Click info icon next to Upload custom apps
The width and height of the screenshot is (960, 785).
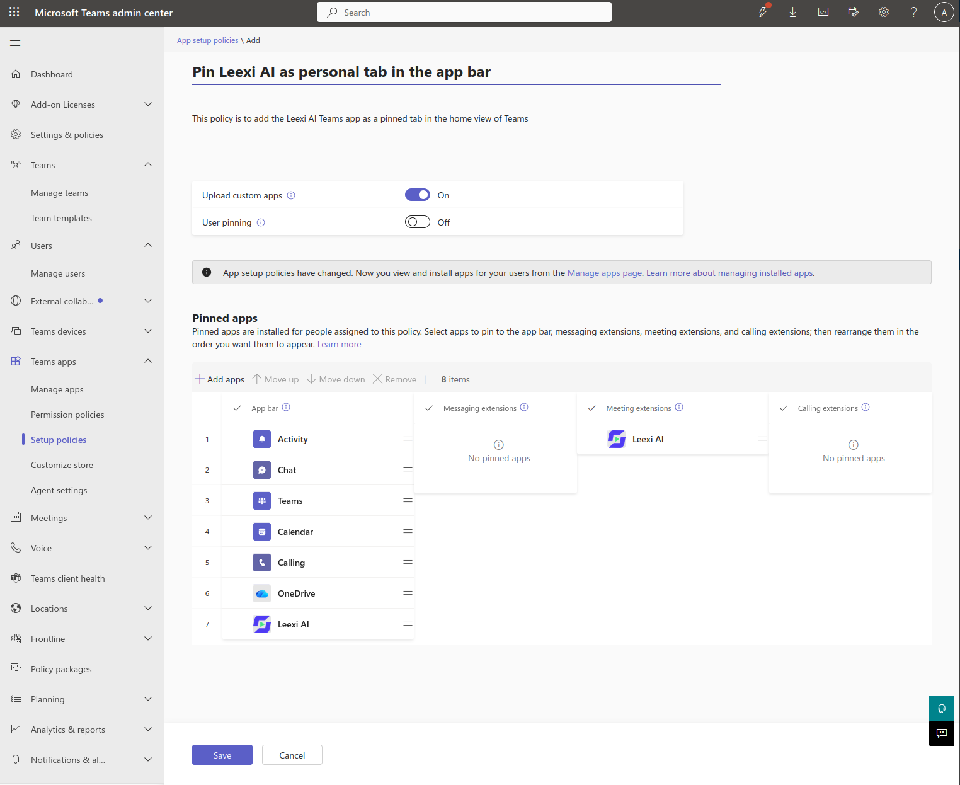(x=291, y=195)
